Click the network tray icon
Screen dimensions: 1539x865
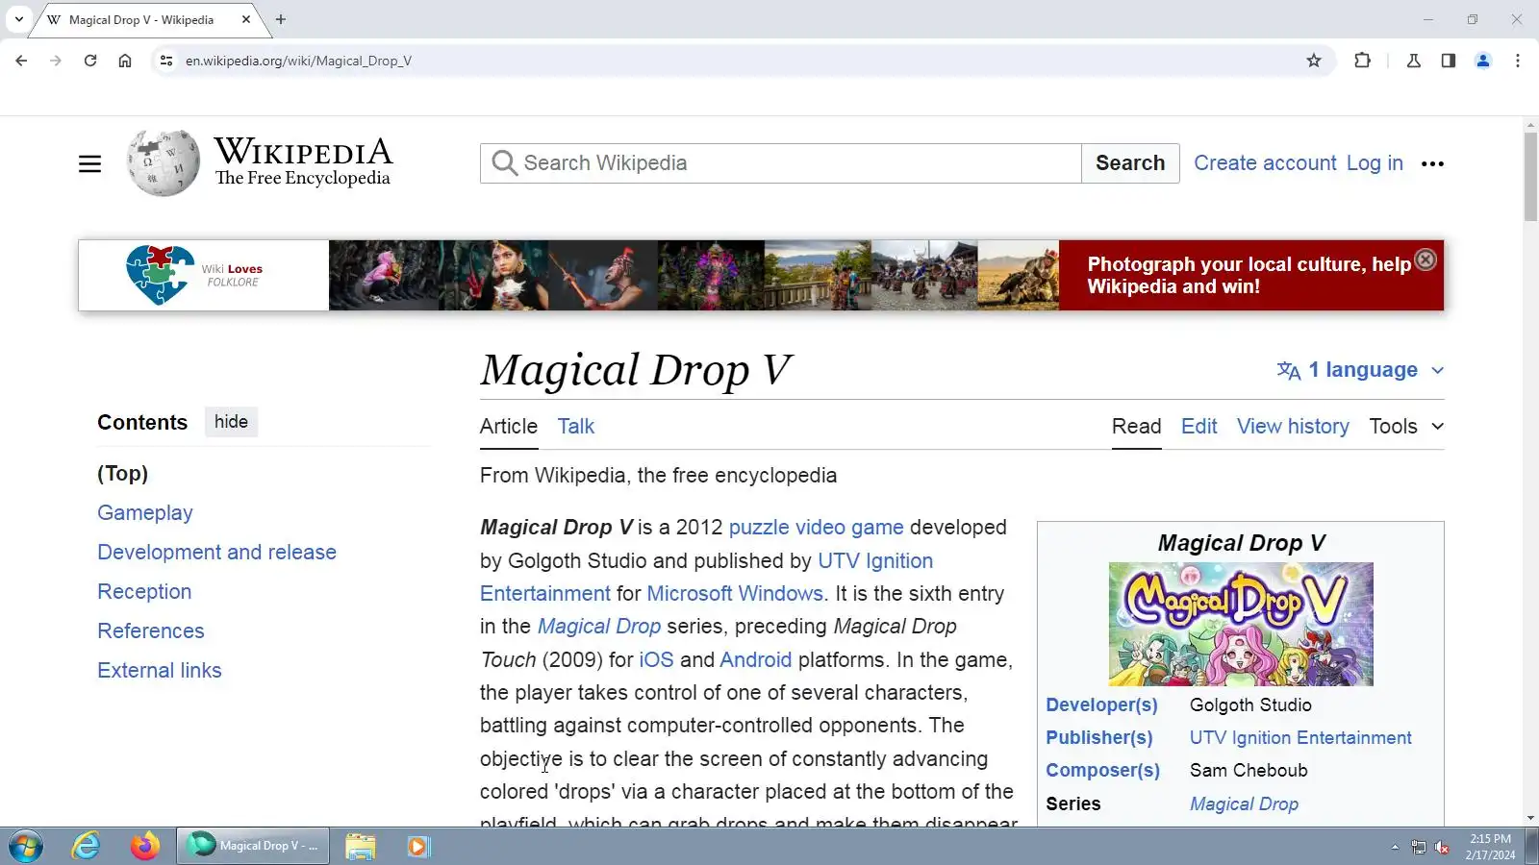pyautogui.click(x=1418, y=847)
